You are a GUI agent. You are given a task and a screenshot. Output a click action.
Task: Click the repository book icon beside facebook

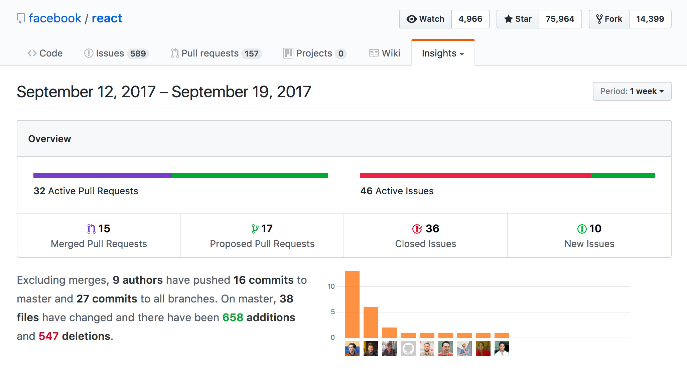click(21, 18)
